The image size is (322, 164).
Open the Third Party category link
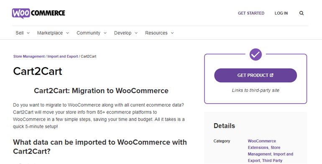point(272,161)
